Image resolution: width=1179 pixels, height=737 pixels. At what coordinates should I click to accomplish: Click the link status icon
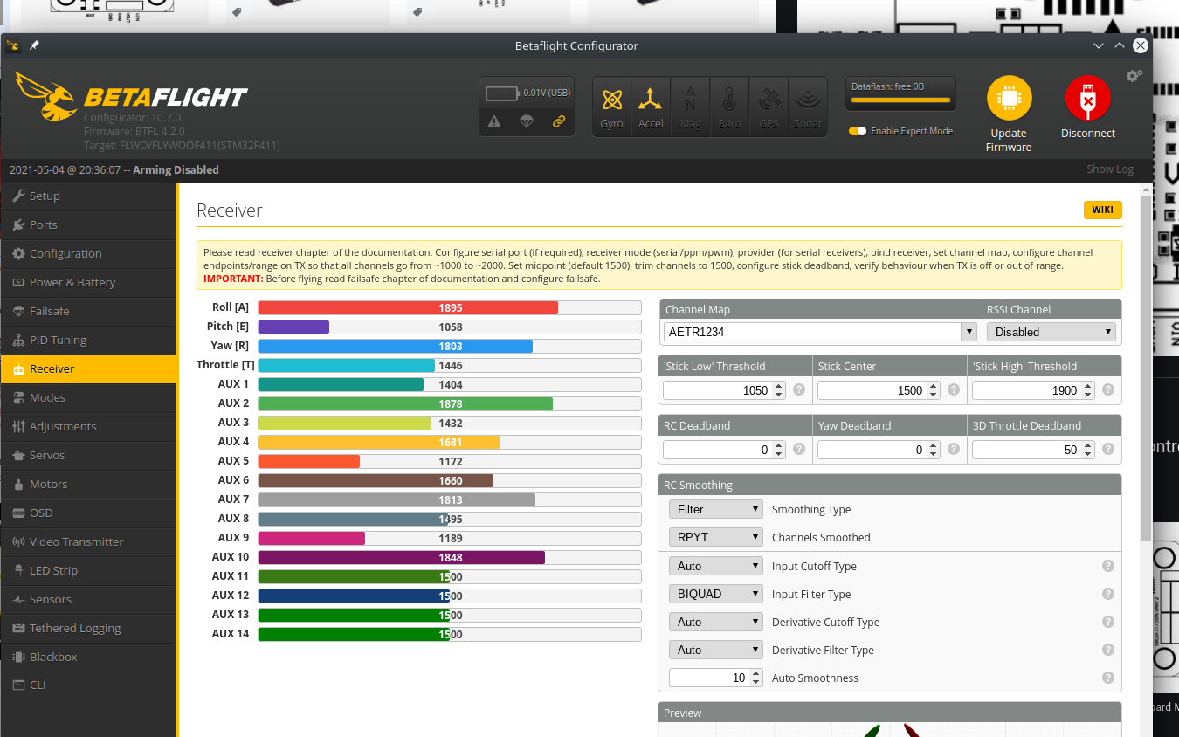tap(559, 121)
